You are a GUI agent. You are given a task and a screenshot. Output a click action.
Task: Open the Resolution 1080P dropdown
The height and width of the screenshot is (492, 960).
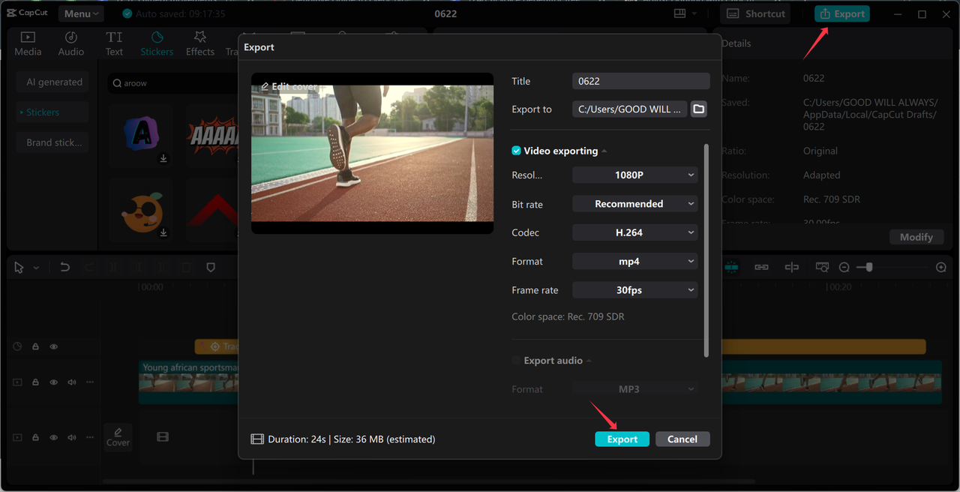coord(634,175)
